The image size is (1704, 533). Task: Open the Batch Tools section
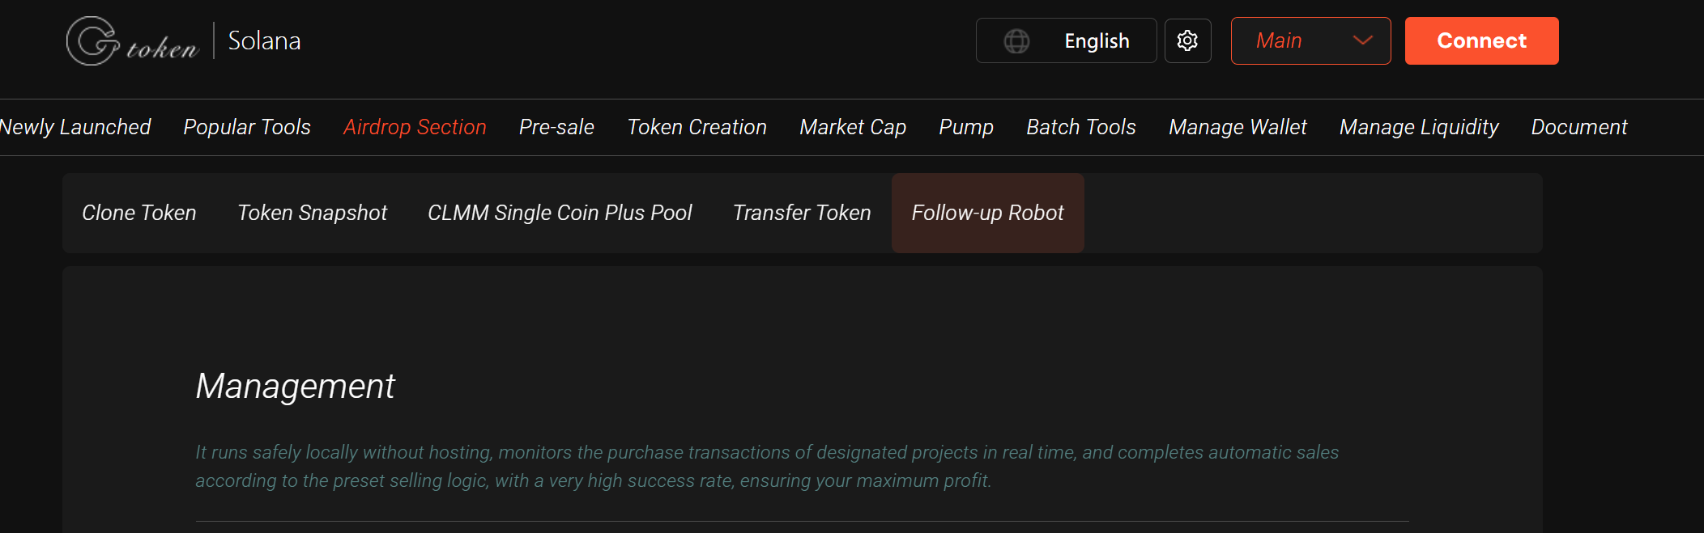pyautogui.click(x=1080, y=127)
